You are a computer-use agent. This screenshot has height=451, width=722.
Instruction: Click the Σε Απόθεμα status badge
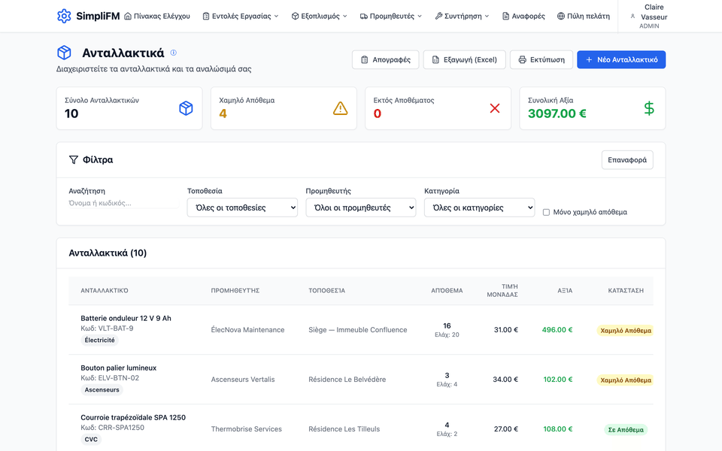(626, 430)
